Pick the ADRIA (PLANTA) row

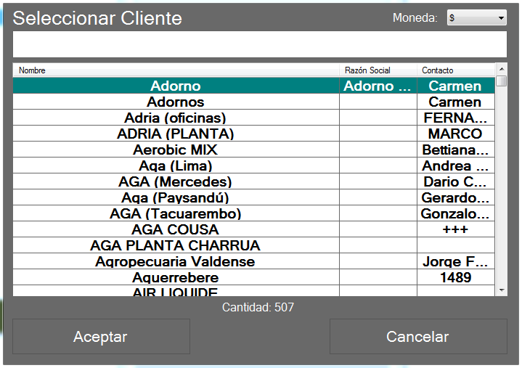176,134
